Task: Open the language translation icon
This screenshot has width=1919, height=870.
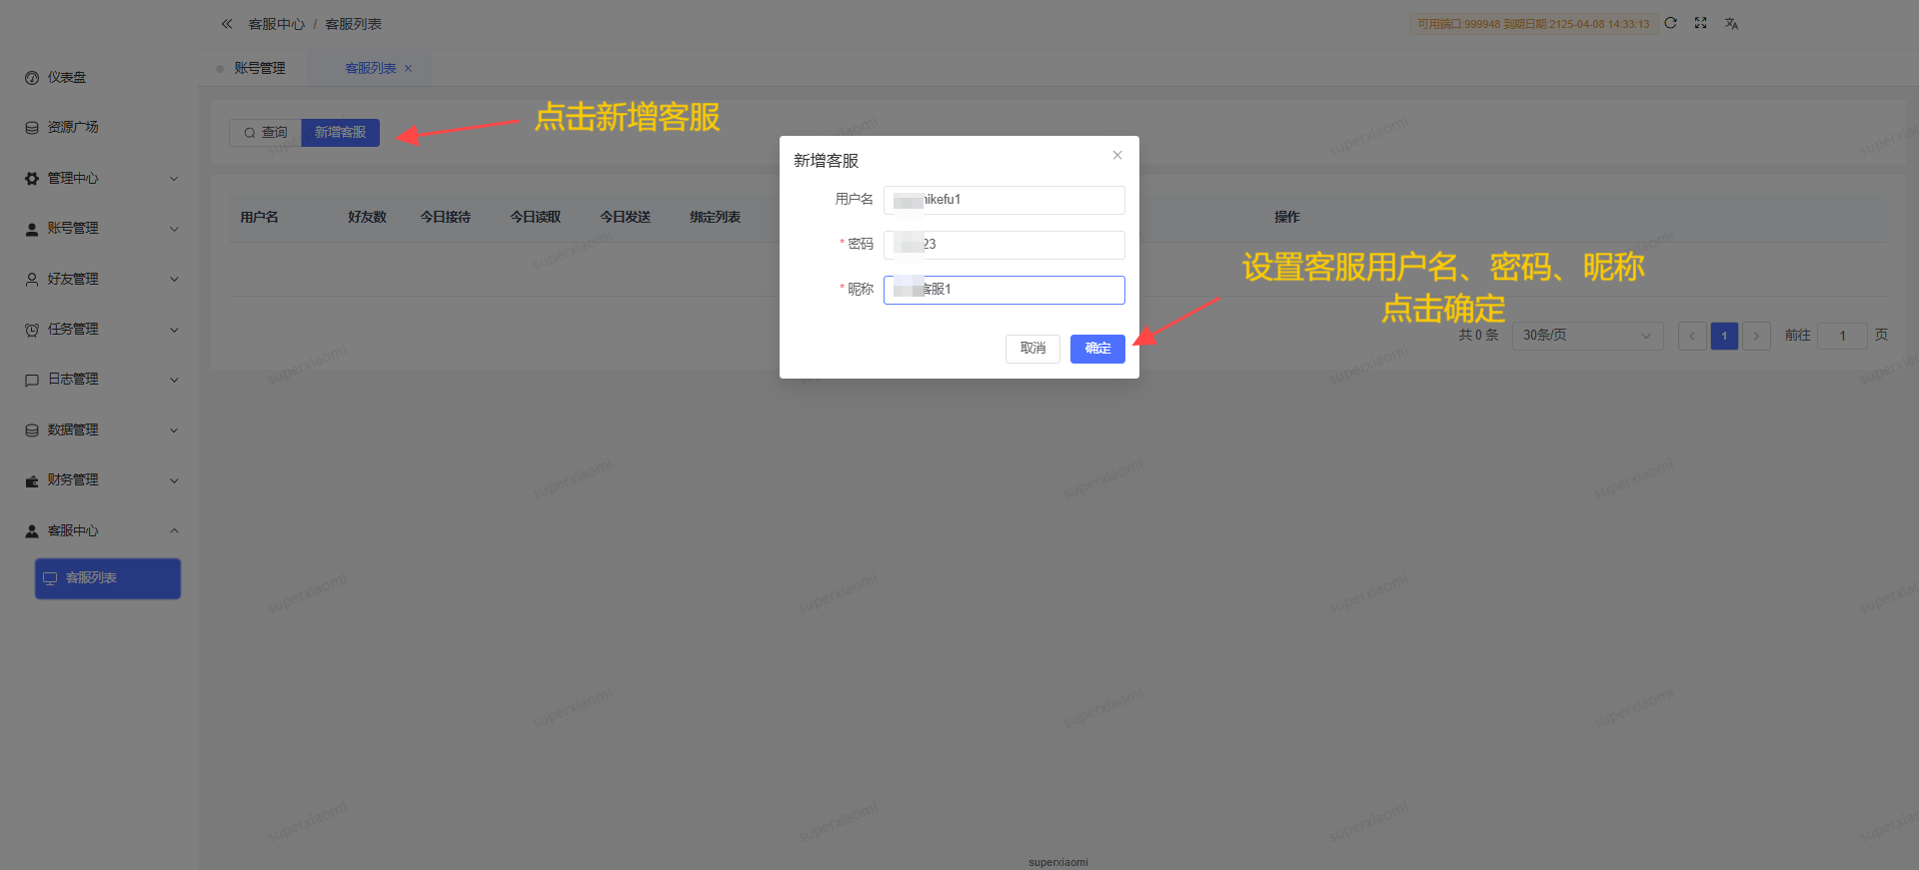Action: 1731,23
